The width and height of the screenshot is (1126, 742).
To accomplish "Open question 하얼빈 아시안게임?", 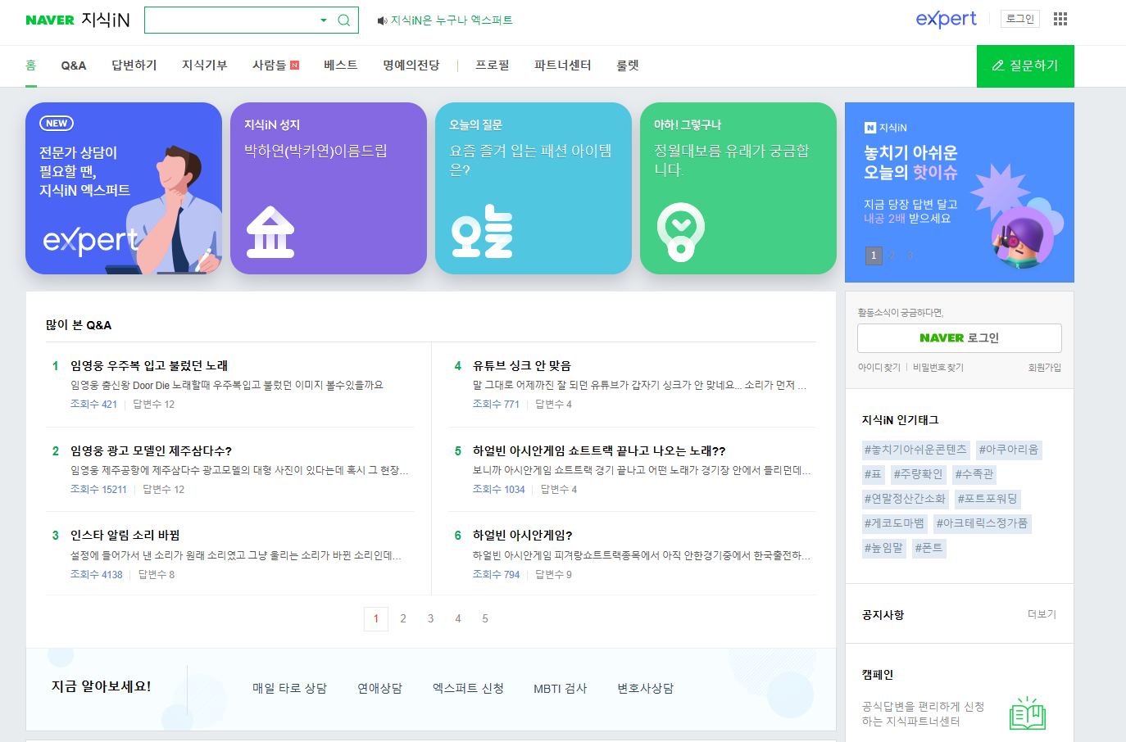I will click(523, 535).
